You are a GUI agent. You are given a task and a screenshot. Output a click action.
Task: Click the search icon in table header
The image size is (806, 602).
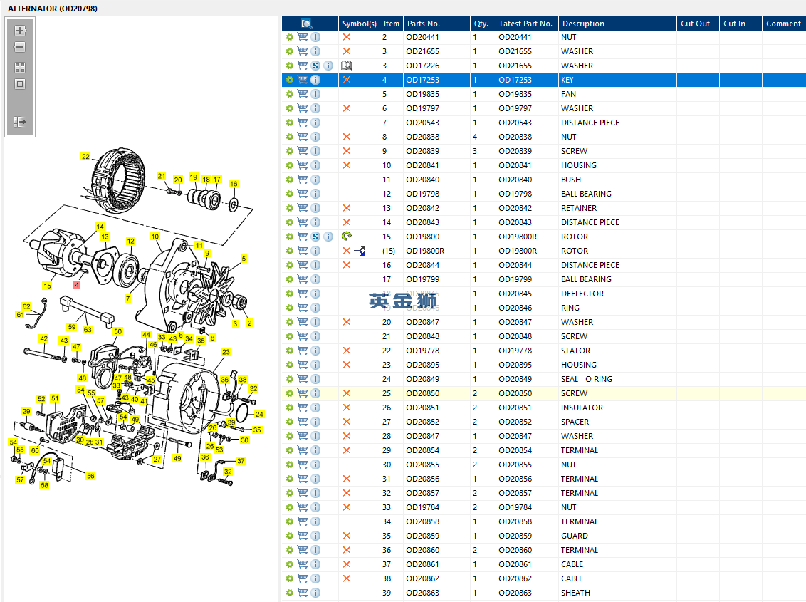point(307,24)
